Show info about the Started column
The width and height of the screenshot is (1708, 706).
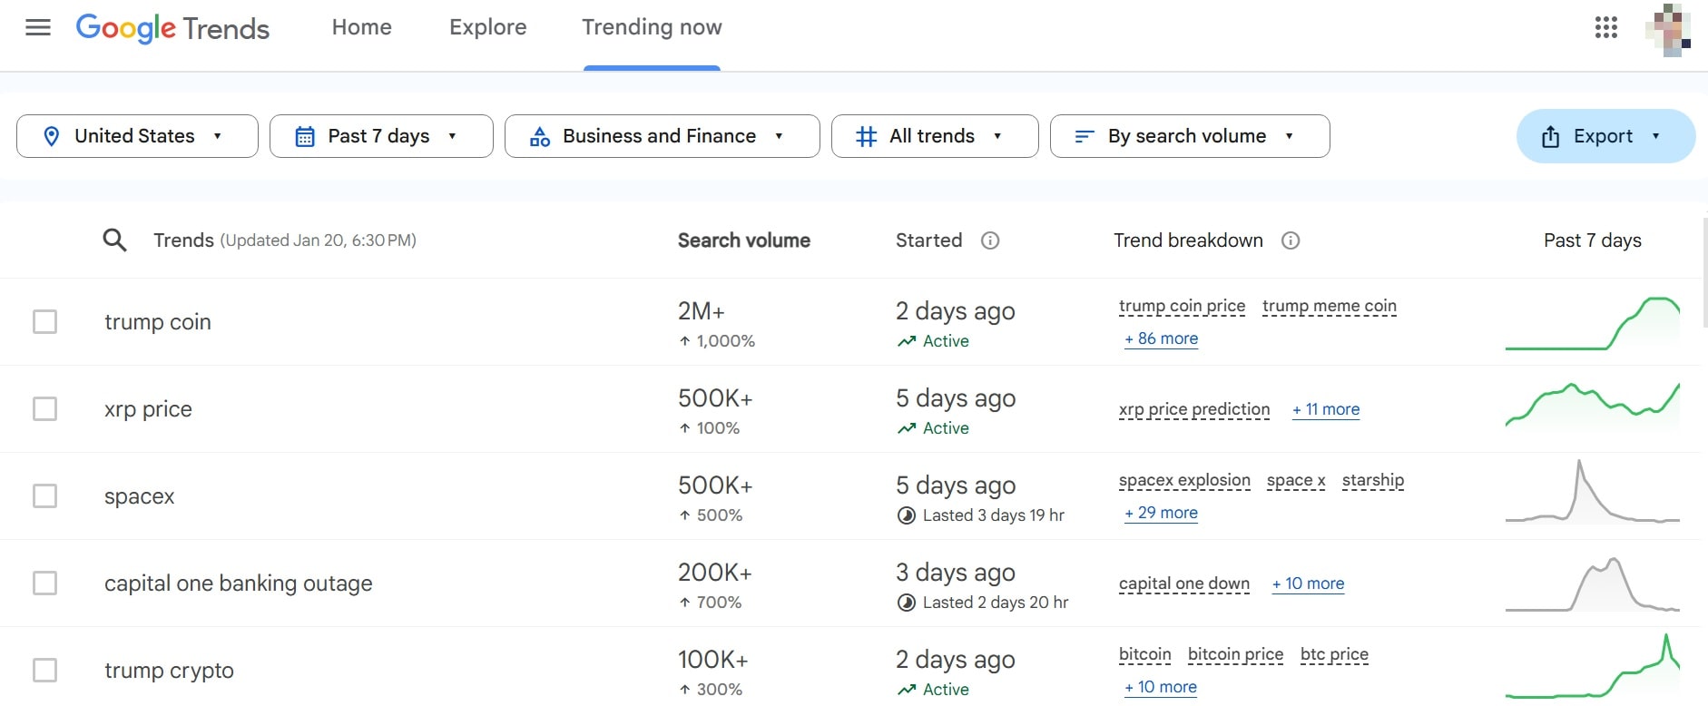coord(990,240)
